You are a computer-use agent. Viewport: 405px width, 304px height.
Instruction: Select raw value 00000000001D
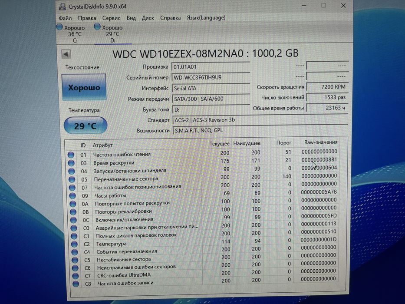click(x=319, y=240)
